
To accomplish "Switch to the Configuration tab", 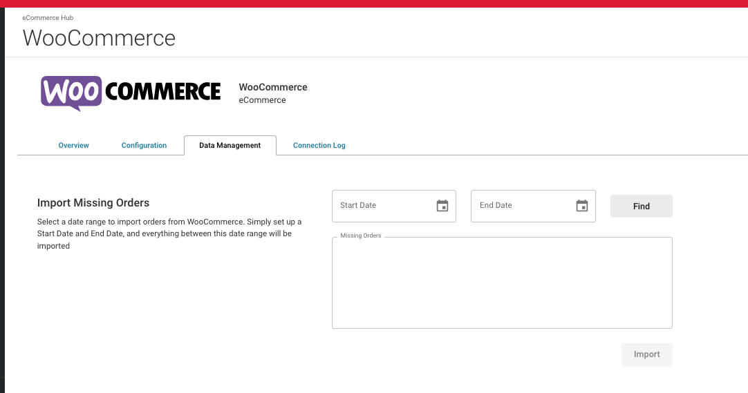I will [x=144, y=145].
